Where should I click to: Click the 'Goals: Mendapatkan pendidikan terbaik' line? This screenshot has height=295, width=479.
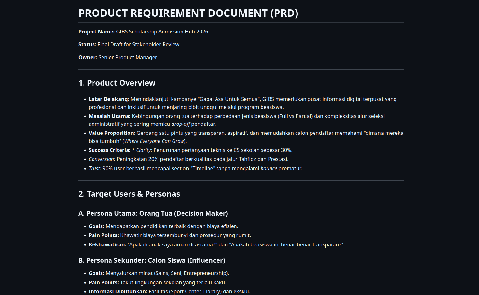coord(164,226)
